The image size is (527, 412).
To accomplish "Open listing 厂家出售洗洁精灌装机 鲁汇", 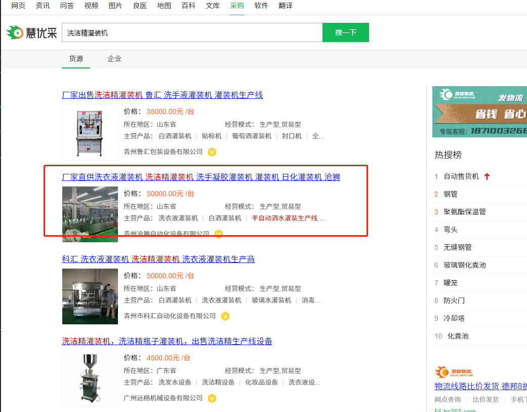I will tap(163, 95).
